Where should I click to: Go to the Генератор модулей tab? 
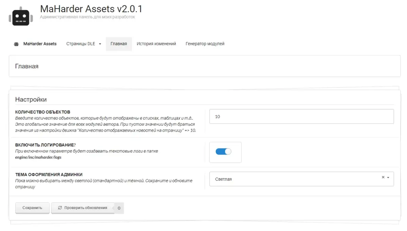click(x=205, y=44)
